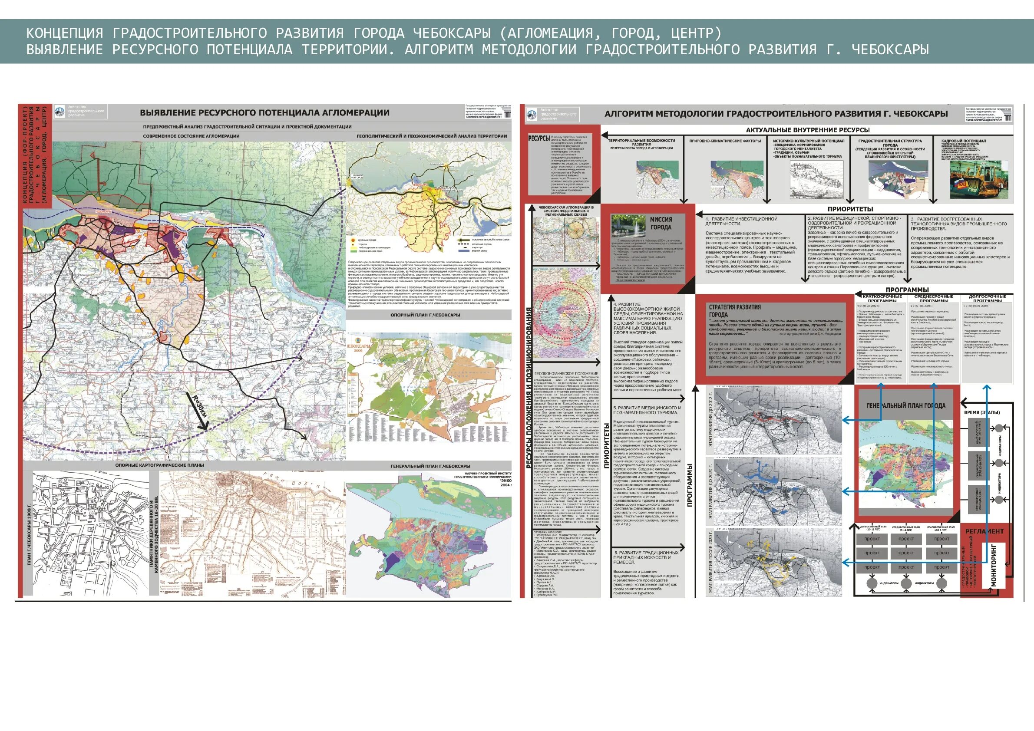Click the МИССИЯ ГОРОДА fountain photo
Image resolution: width=1034 pixels, height=731 pixels.
tap(628, 227)
